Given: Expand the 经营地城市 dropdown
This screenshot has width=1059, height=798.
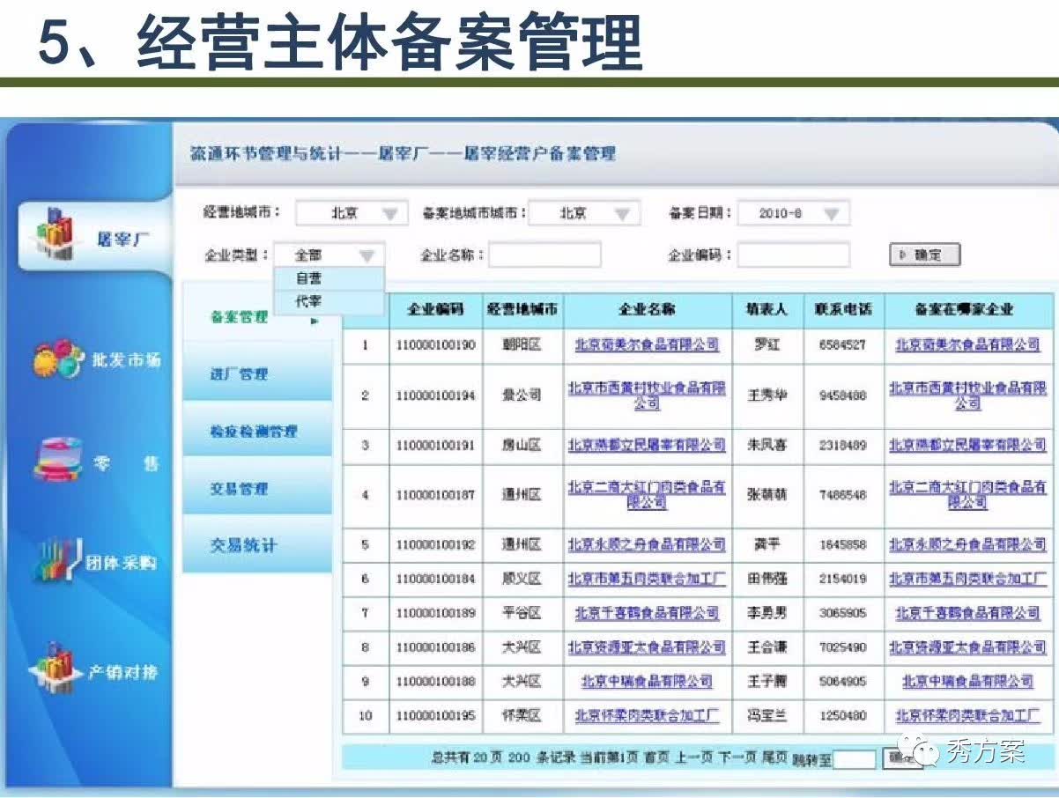Looking at the screenshot, I should click(351, 213).
